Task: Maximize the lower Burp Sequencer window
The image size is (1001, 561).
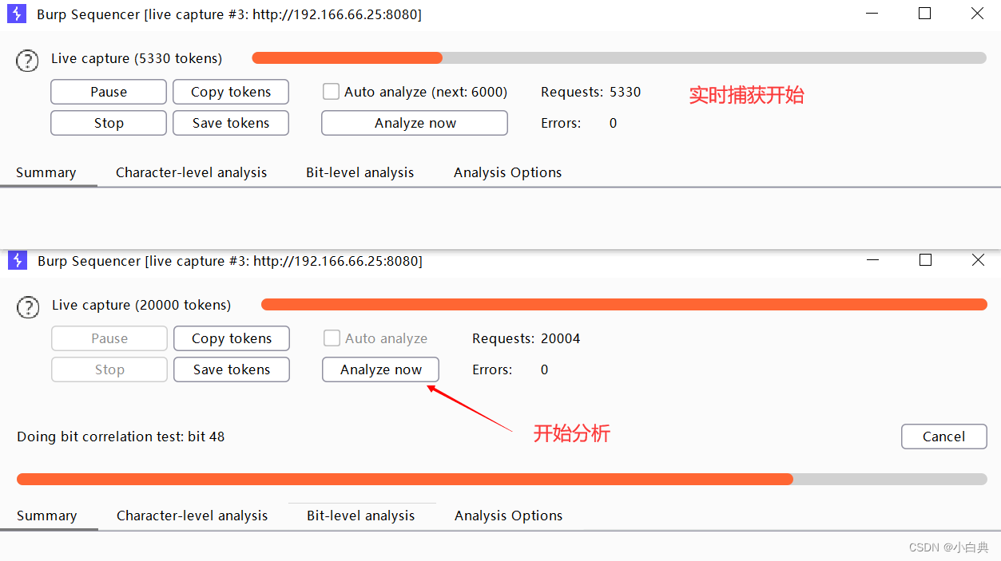Action: [x=925, y=260]
